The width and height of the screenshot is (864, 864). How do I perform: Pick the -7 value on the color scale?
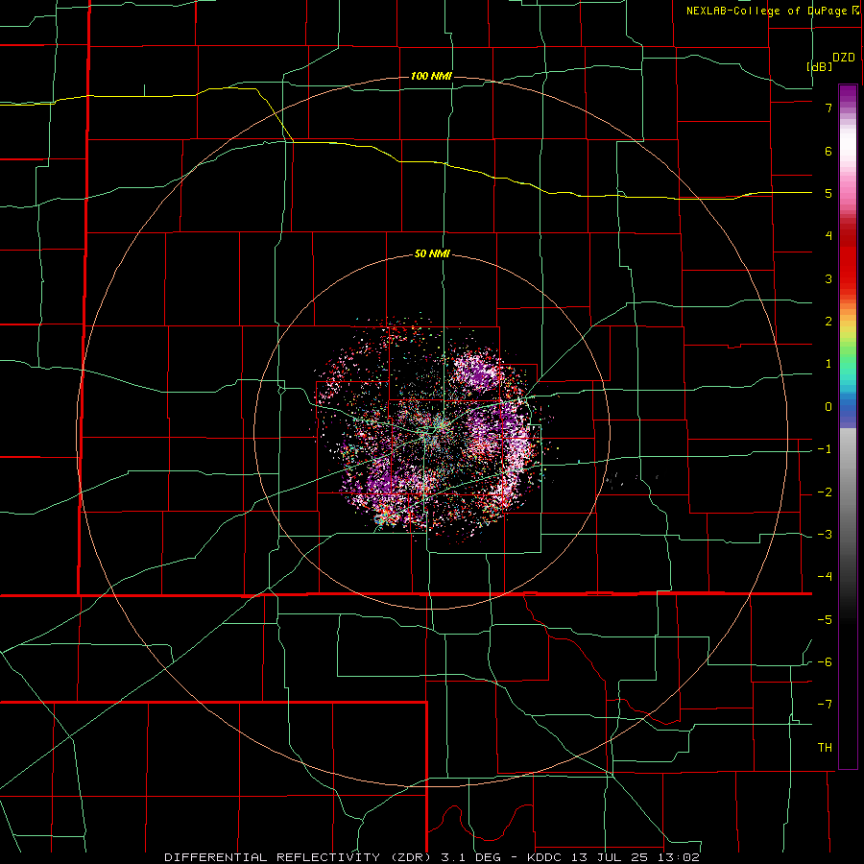point(825,705)
